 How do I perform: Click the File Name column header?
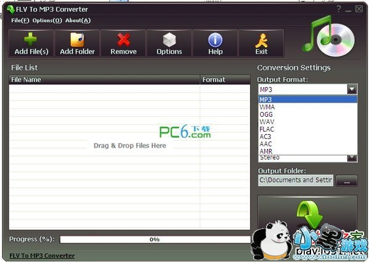(104, 80)
